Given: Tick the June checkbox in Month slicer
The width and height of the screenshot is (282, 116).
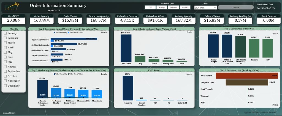Looking at the screenshot, I should click(5, 57).
